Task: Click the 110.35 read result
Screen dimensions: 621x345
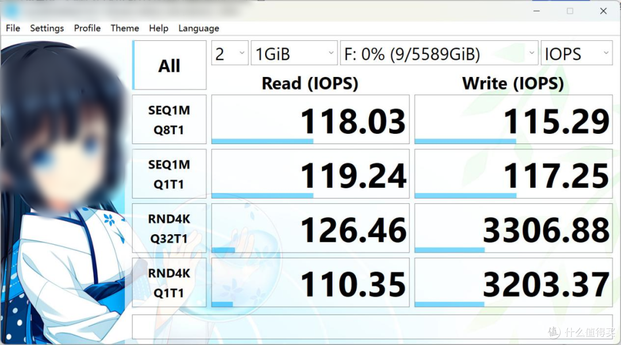Action: 310,282
